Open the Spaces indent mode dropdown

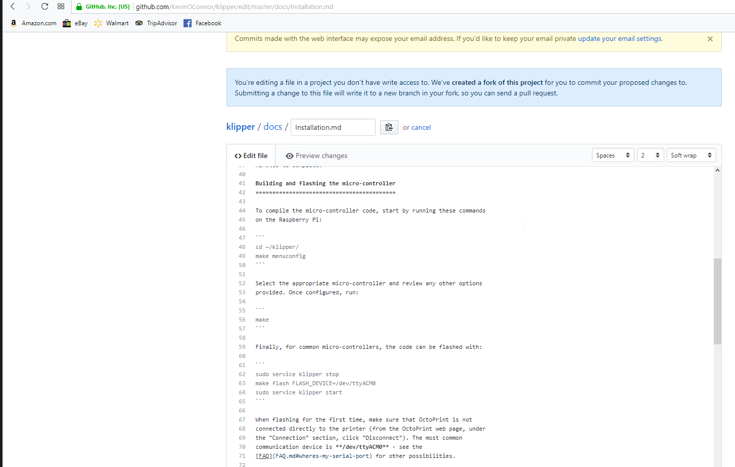click(613, 155)
